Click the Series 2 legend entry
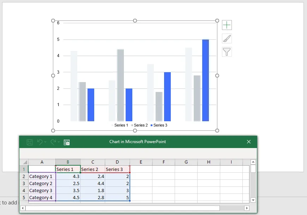Screen dimensions: 307x215 (139, 125)
